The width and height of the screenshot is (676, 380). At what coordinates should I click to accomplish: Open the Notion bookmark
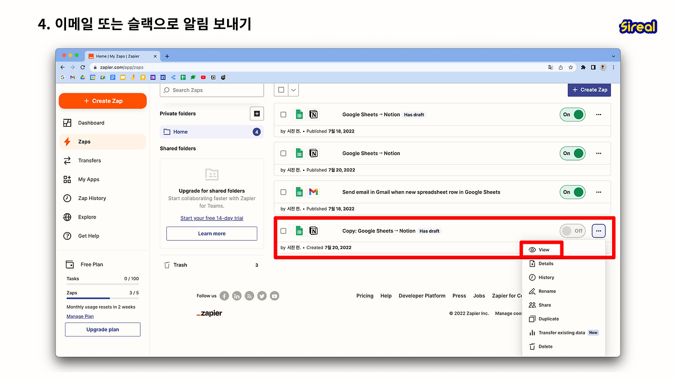pyautogui.click(x=213, y=78)
